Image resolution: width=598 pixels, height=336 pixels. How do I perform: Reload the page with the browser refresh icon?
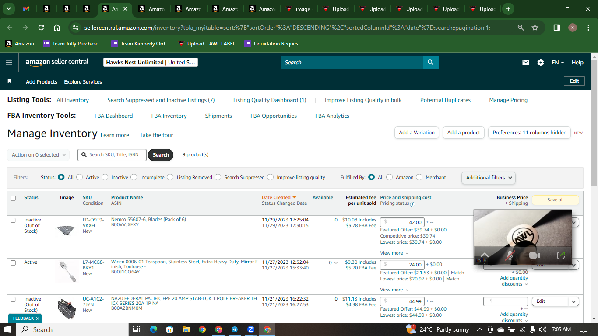pyautogui.click(x=41, y=28)
